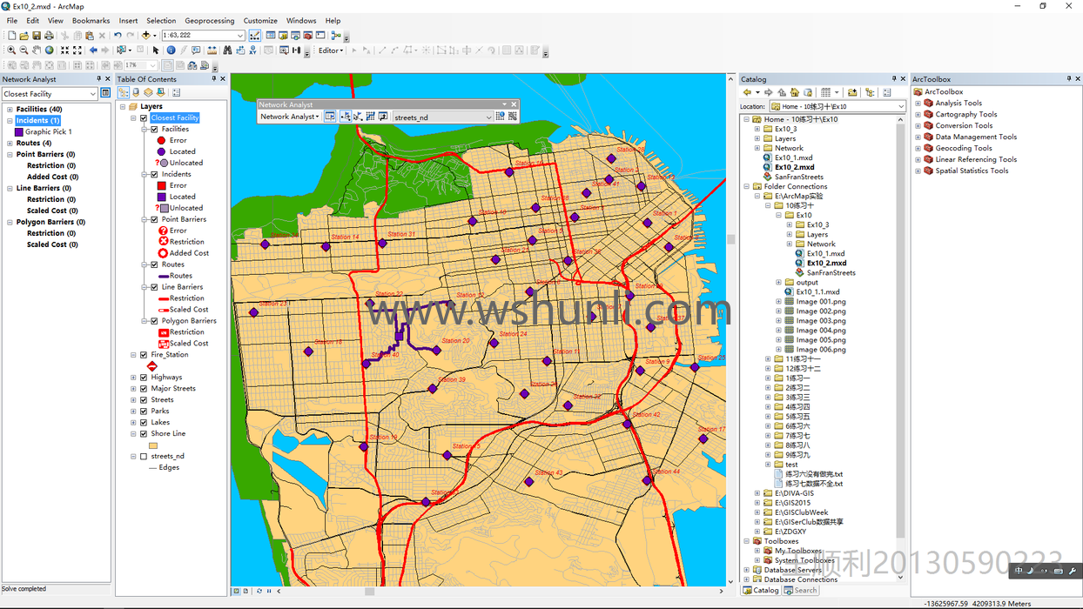Open the Customize menu
Screen dimensions: 1083x609
260,21
